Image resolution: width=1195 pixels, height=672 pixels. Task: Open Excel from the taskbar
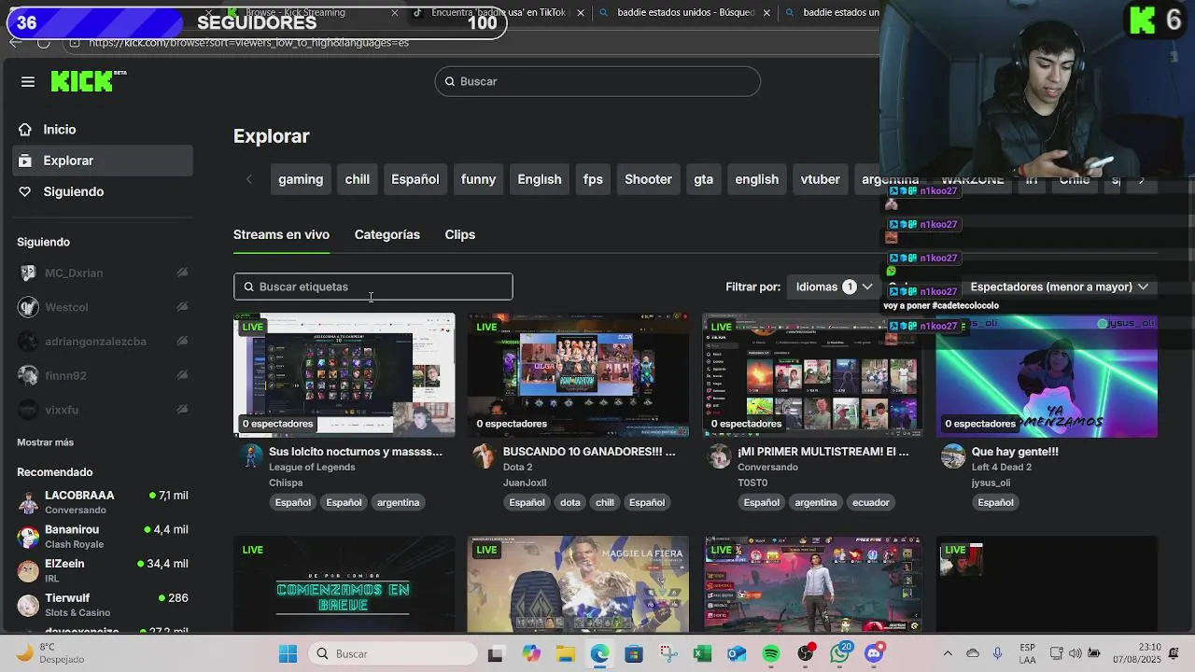click(702, 654)
